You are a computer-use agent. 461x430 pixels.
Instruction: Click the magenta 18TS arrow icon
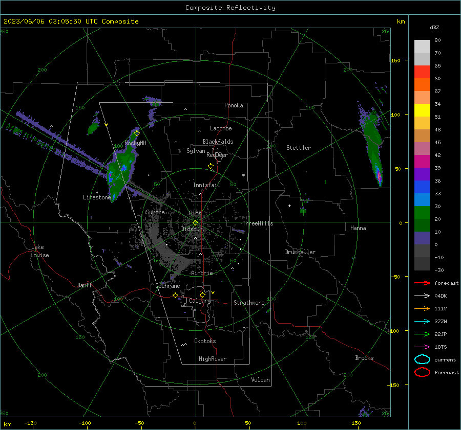422,347
